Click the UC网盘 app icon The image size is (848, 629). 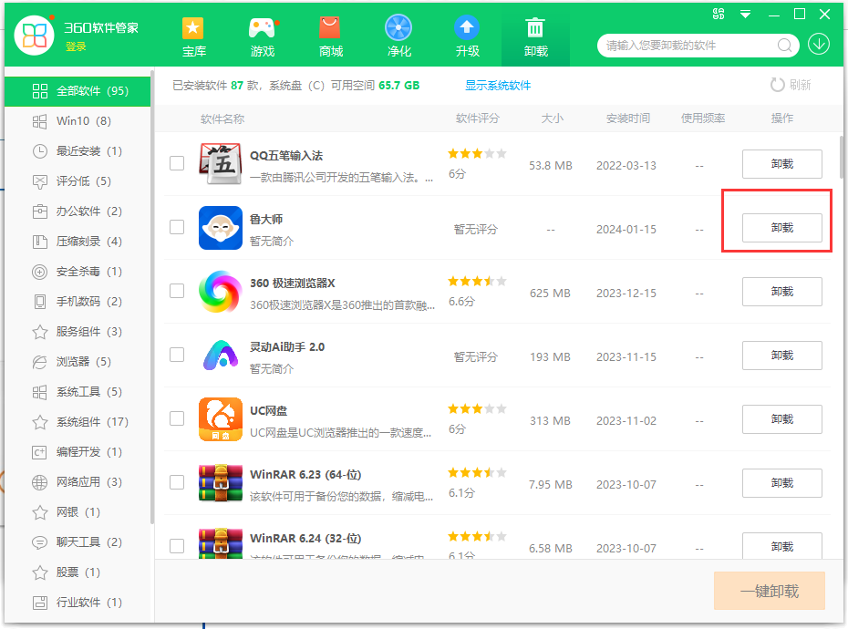pyautogui.click(x=220, y=419)
